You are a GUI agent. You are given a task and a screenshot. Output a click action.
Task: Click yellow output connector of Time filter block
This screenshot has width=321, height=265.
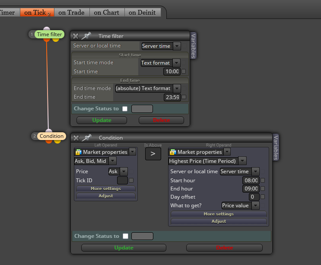pyautogui.click(x=56, y=40)
